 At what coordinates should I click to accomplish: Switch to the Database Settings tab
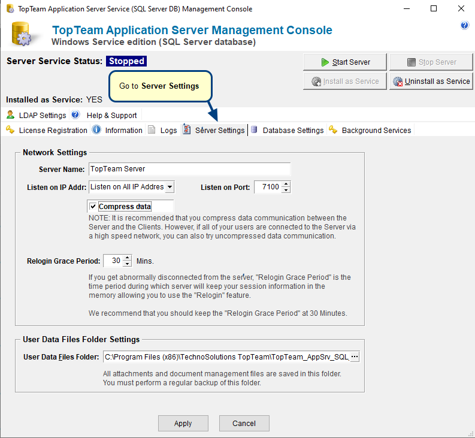pos(288,130)
